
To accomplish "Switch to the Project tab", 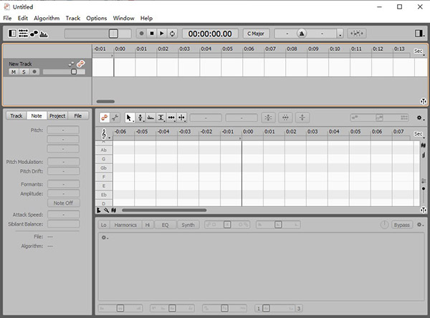I will pyautogui.click(x=57, y=115).
